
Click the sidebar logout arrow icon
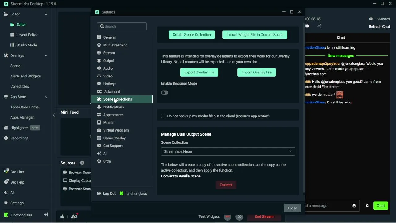click(x=46, y=215)
